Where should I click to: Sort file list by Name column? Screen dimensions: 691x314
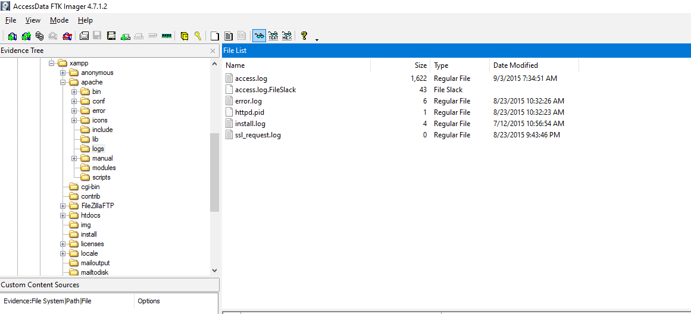(296, 65)
